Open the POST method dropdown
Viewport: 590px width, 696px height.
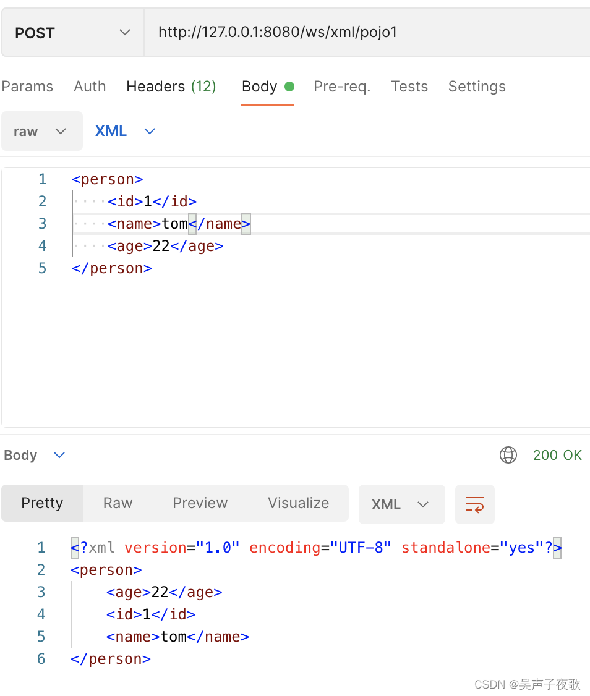pos(73,32)
